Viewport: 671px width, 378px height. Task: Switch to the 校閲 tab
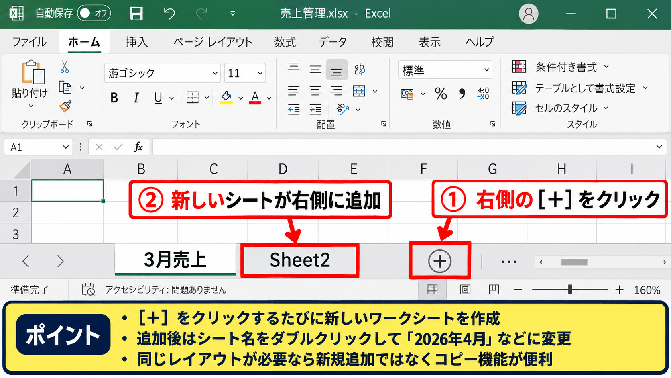382,42
